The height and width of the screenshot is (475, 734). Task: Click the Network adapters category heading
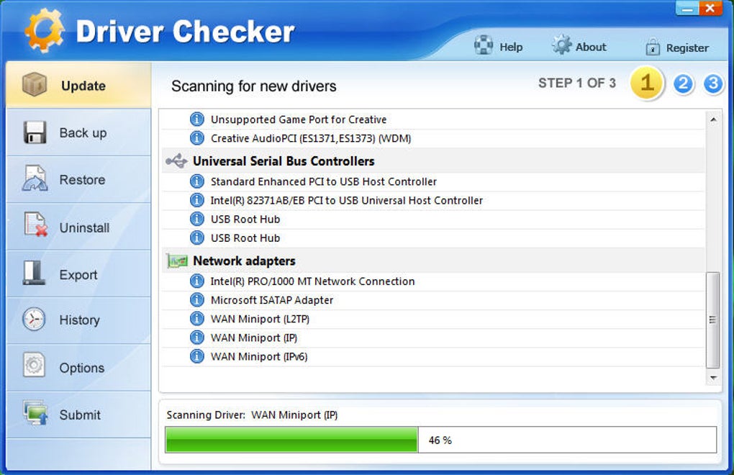coord(244,261)
